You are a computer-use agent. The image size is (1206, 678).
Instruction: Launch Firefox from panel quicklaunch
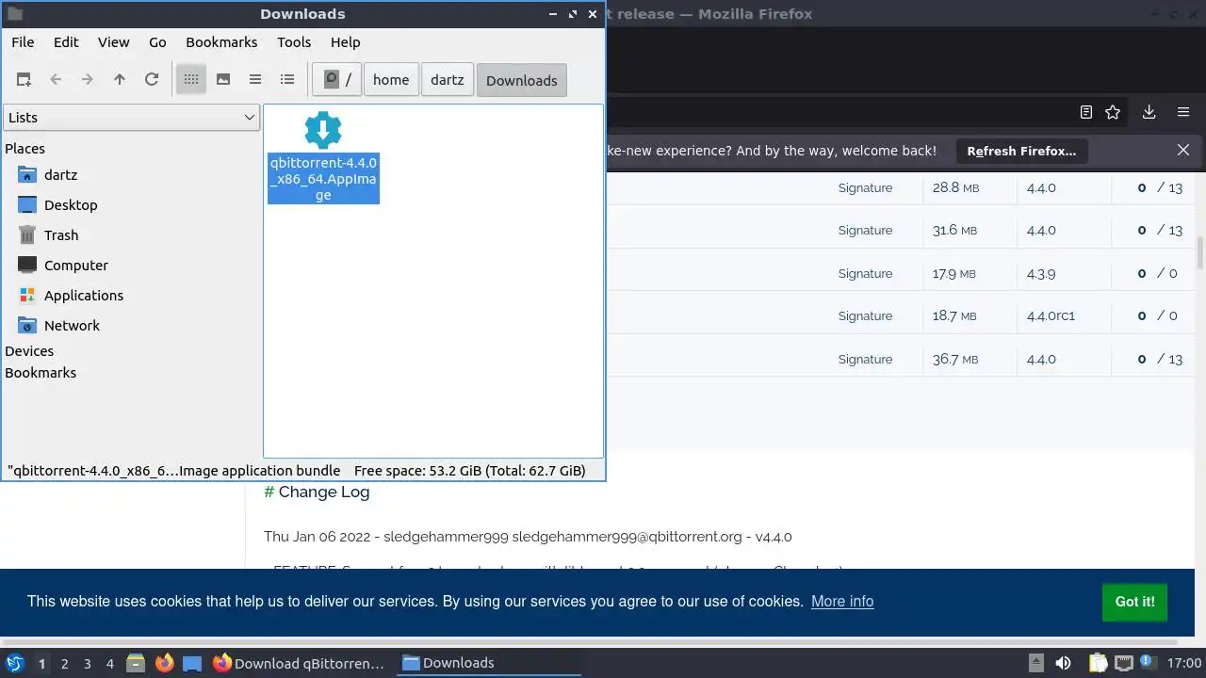coord(164,663)
